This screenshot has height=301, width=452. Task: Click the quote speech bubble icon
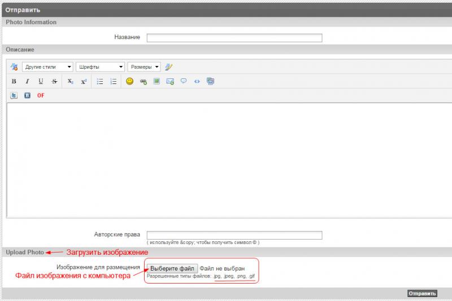click(183, 81)
